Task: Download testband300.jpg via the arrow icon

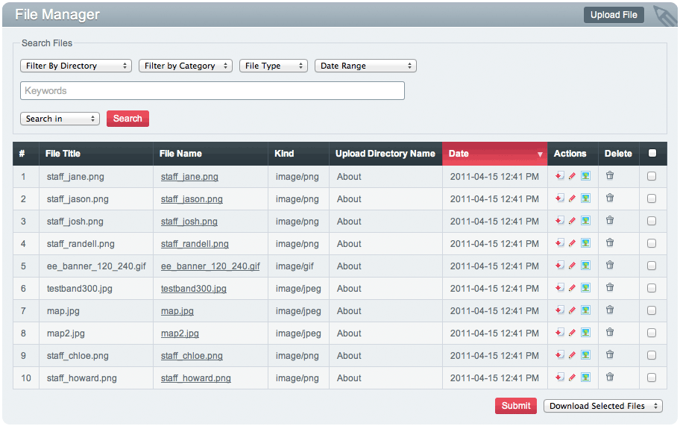Action: 559,288
